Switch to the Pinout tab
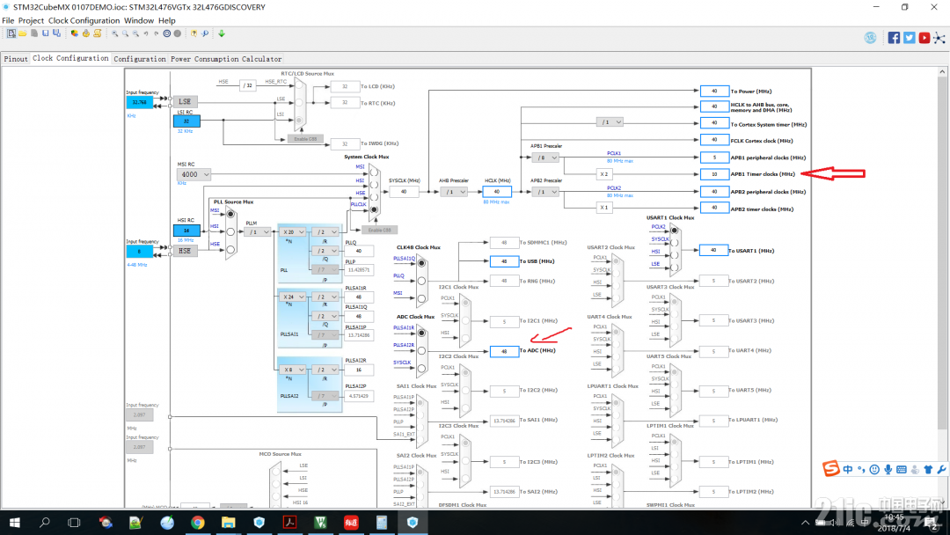Screen dimensions: 950x535 click(x=16, y=59)
